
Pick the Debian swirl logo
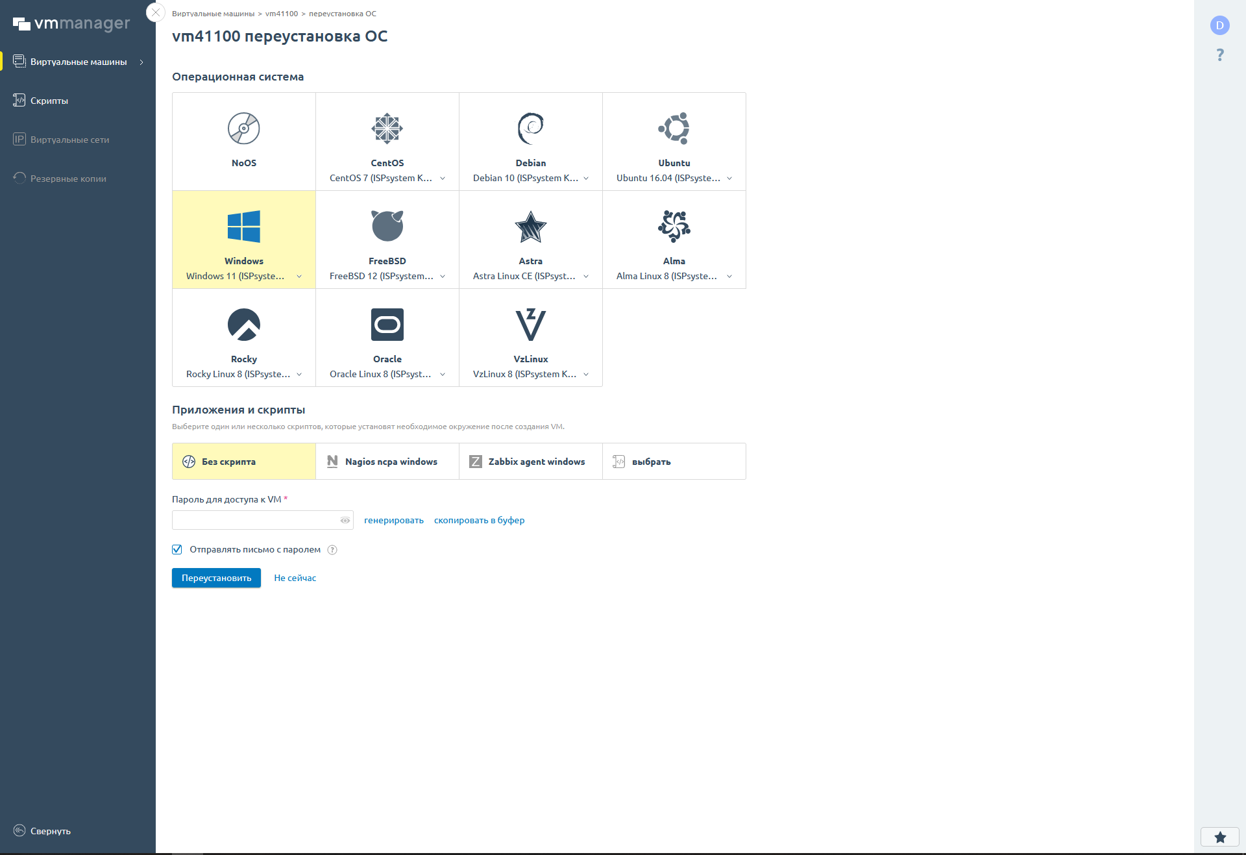531,129
